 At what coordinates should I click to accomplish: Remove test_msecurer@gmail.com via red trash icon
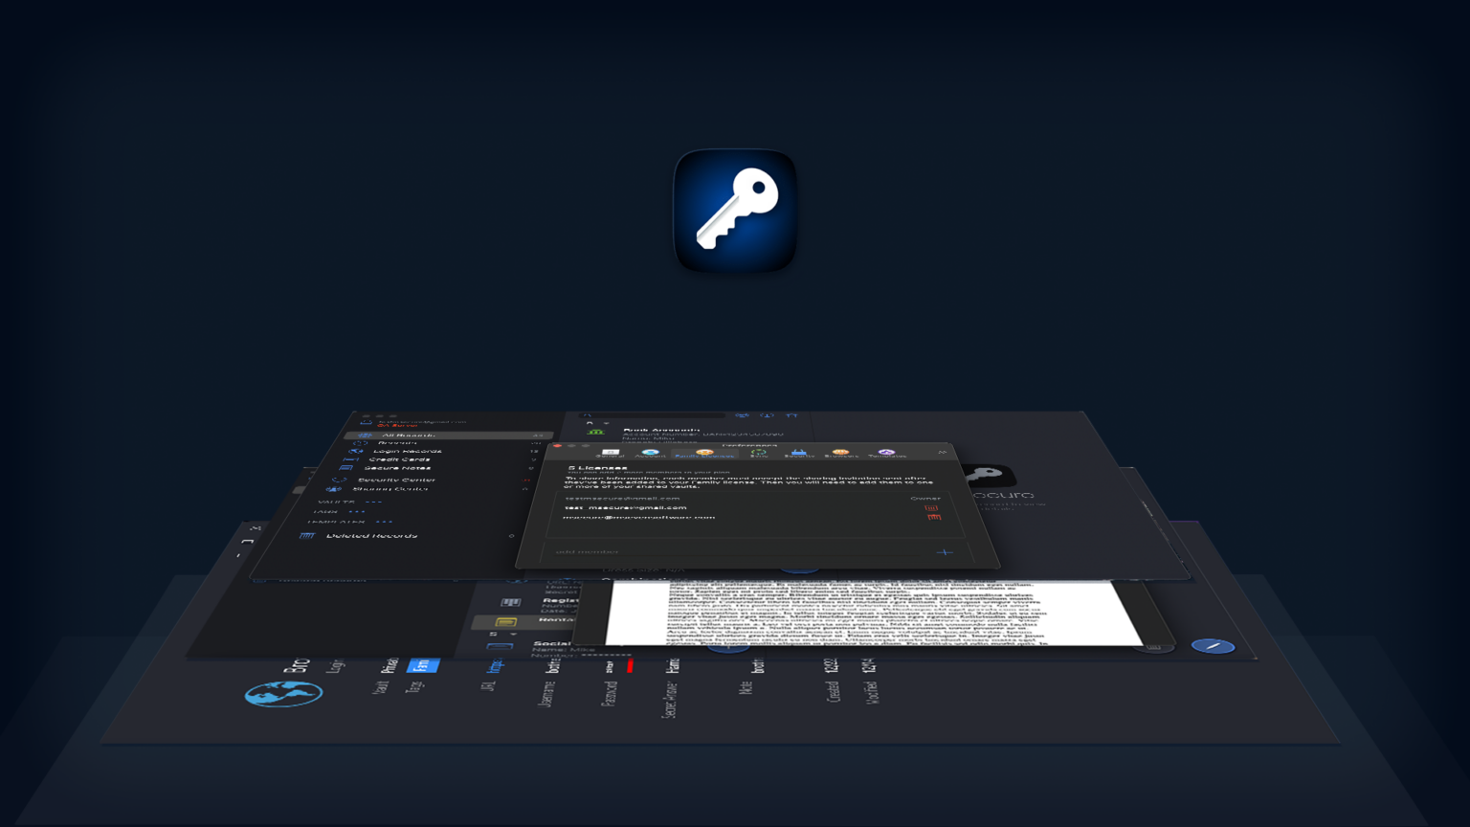pyautogui.click(x=929, y=507)
